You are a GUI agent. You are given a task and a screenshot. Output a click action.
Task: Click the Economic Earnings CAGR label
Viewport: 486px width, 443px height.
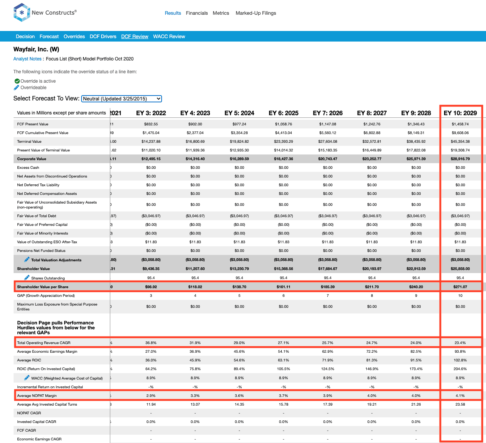click(39, 439)
